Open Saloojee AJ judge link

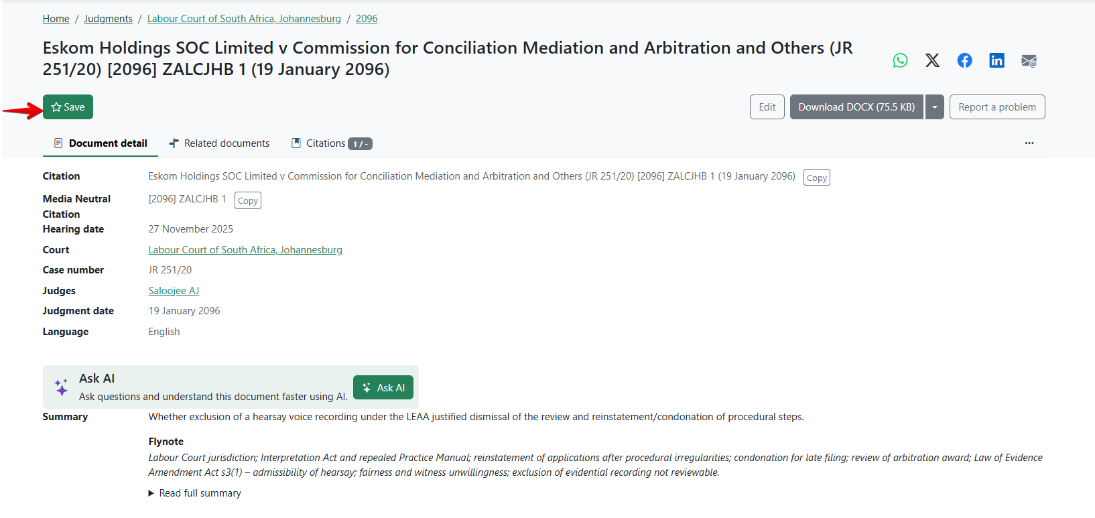coord(174,291)
